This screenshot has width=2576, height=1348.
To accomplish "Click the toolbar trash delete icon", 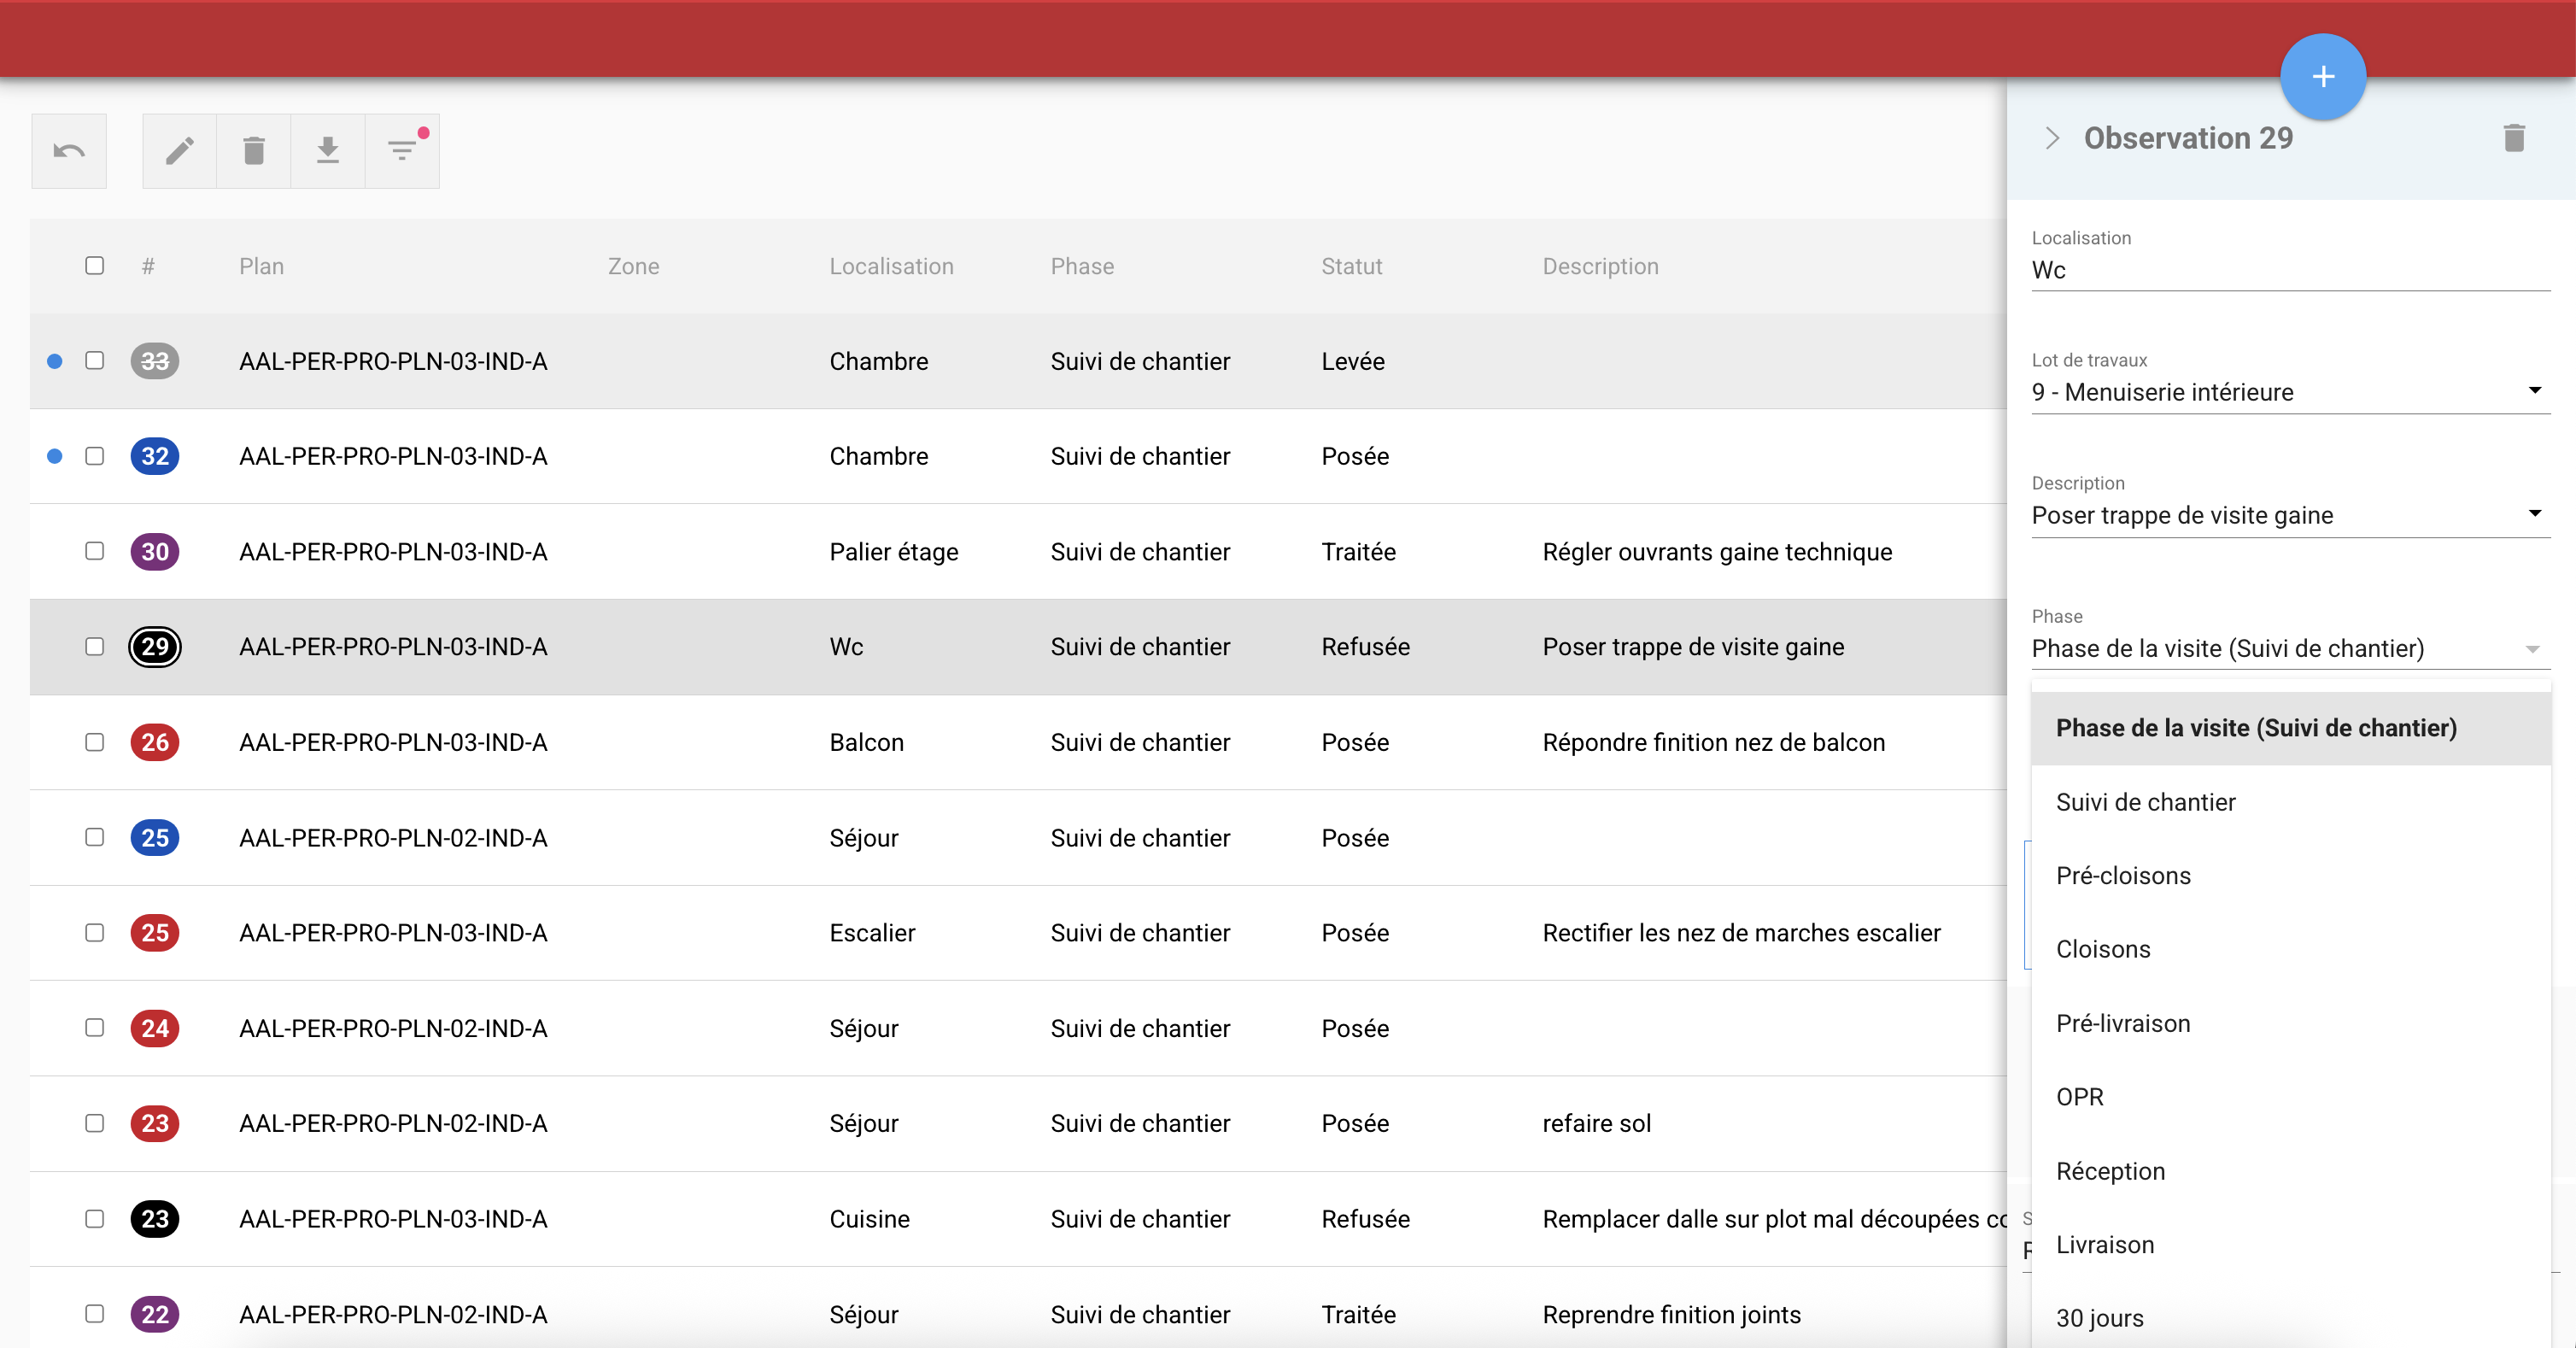I will 254,151.
